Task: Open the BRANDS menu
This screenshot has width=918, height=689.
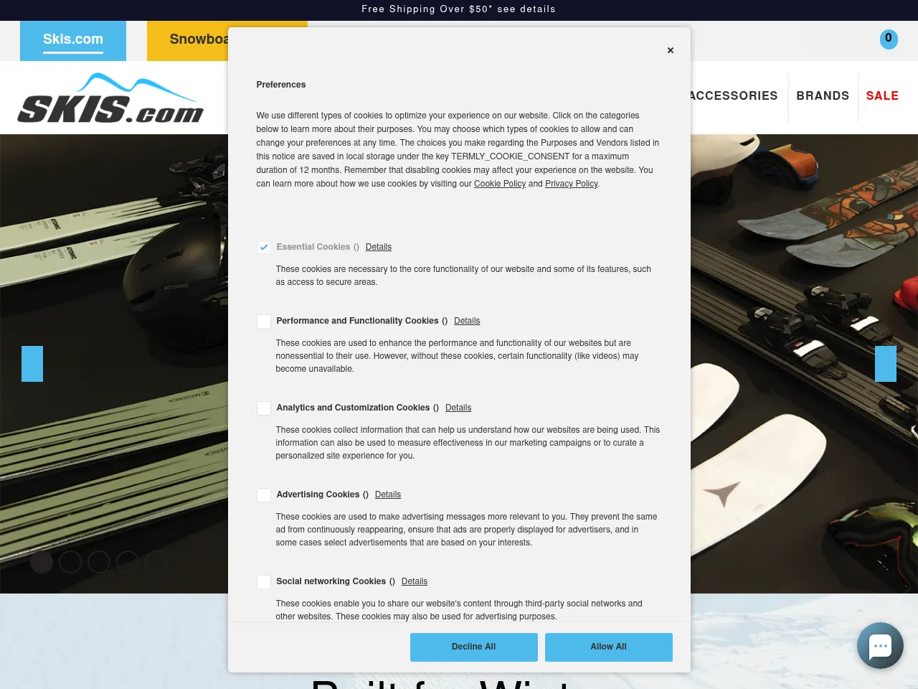Action: pyautogui.click(x=823, y=95)
